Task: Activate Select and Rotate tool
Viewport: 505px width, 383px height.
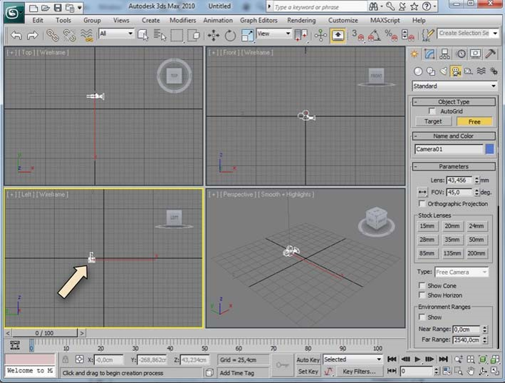Action: (230, 35)
